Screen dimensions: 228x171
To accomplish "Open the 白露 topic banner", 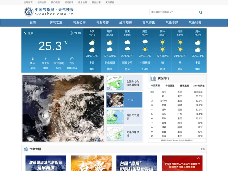I will [91, 163].
